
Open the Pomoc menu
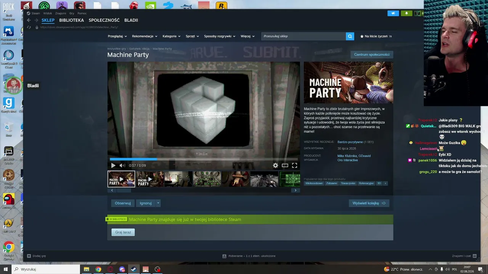click(x=82, y=13)
